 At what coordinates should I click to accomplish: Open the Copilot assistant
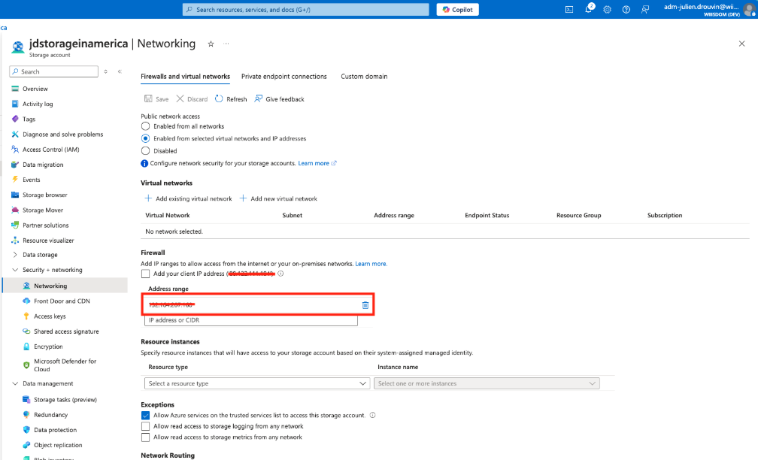456,9
